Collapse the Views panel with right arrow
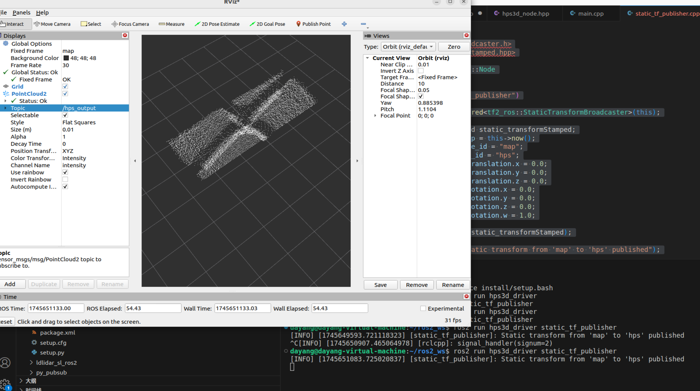This screenshot has width=700, height=391. pos(357,161)
